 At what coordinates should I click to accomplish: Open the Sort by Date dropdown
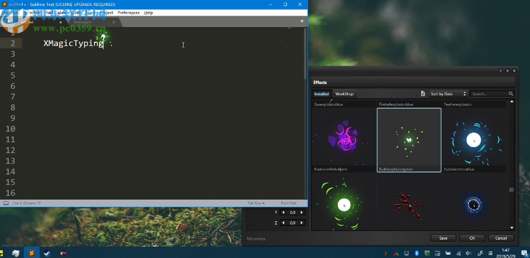(x=448, y=94)
